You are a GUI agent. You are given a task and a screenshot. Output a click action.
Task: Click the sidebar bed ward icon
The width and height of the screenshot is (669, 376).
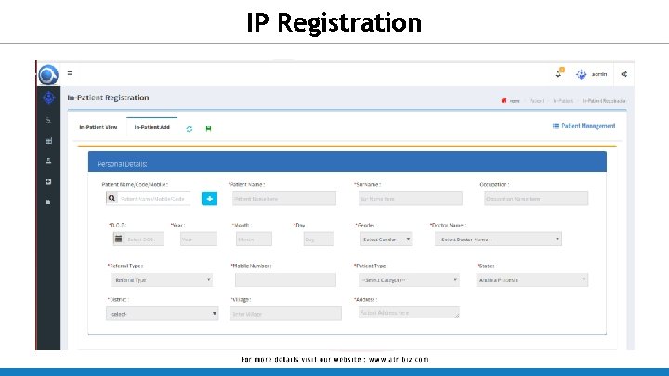[x=48, y=141]
